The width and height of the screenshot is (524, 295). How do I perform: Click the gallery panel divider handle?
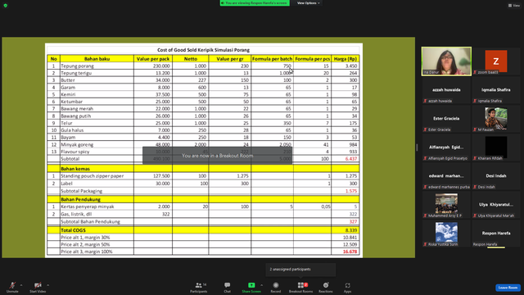pyautogui.click(x=417, y=147)
